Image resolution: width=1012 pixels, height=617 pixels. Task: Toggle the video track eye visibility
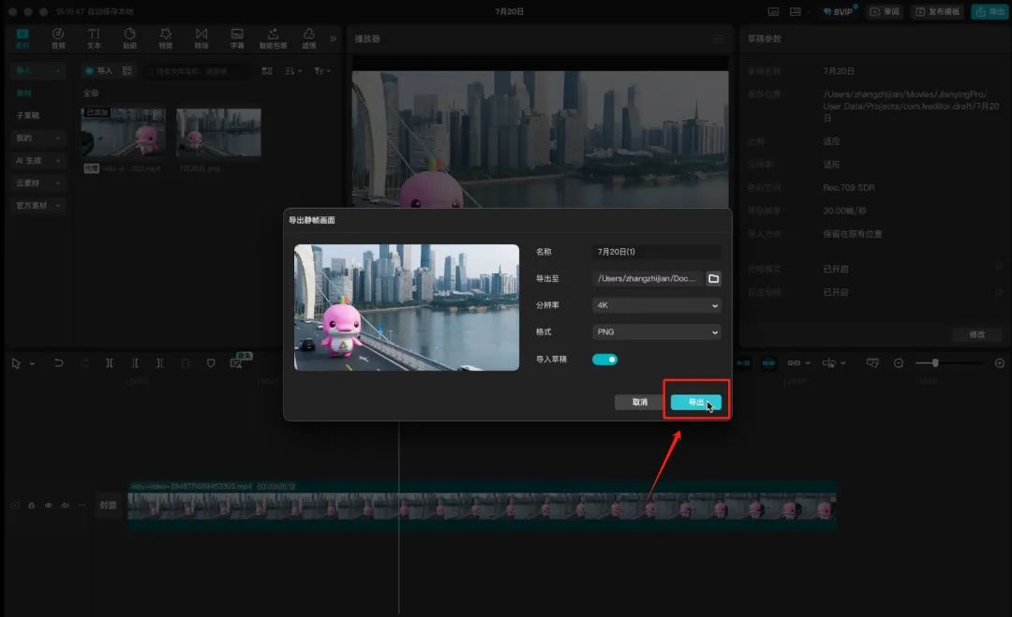coord(49,506)
